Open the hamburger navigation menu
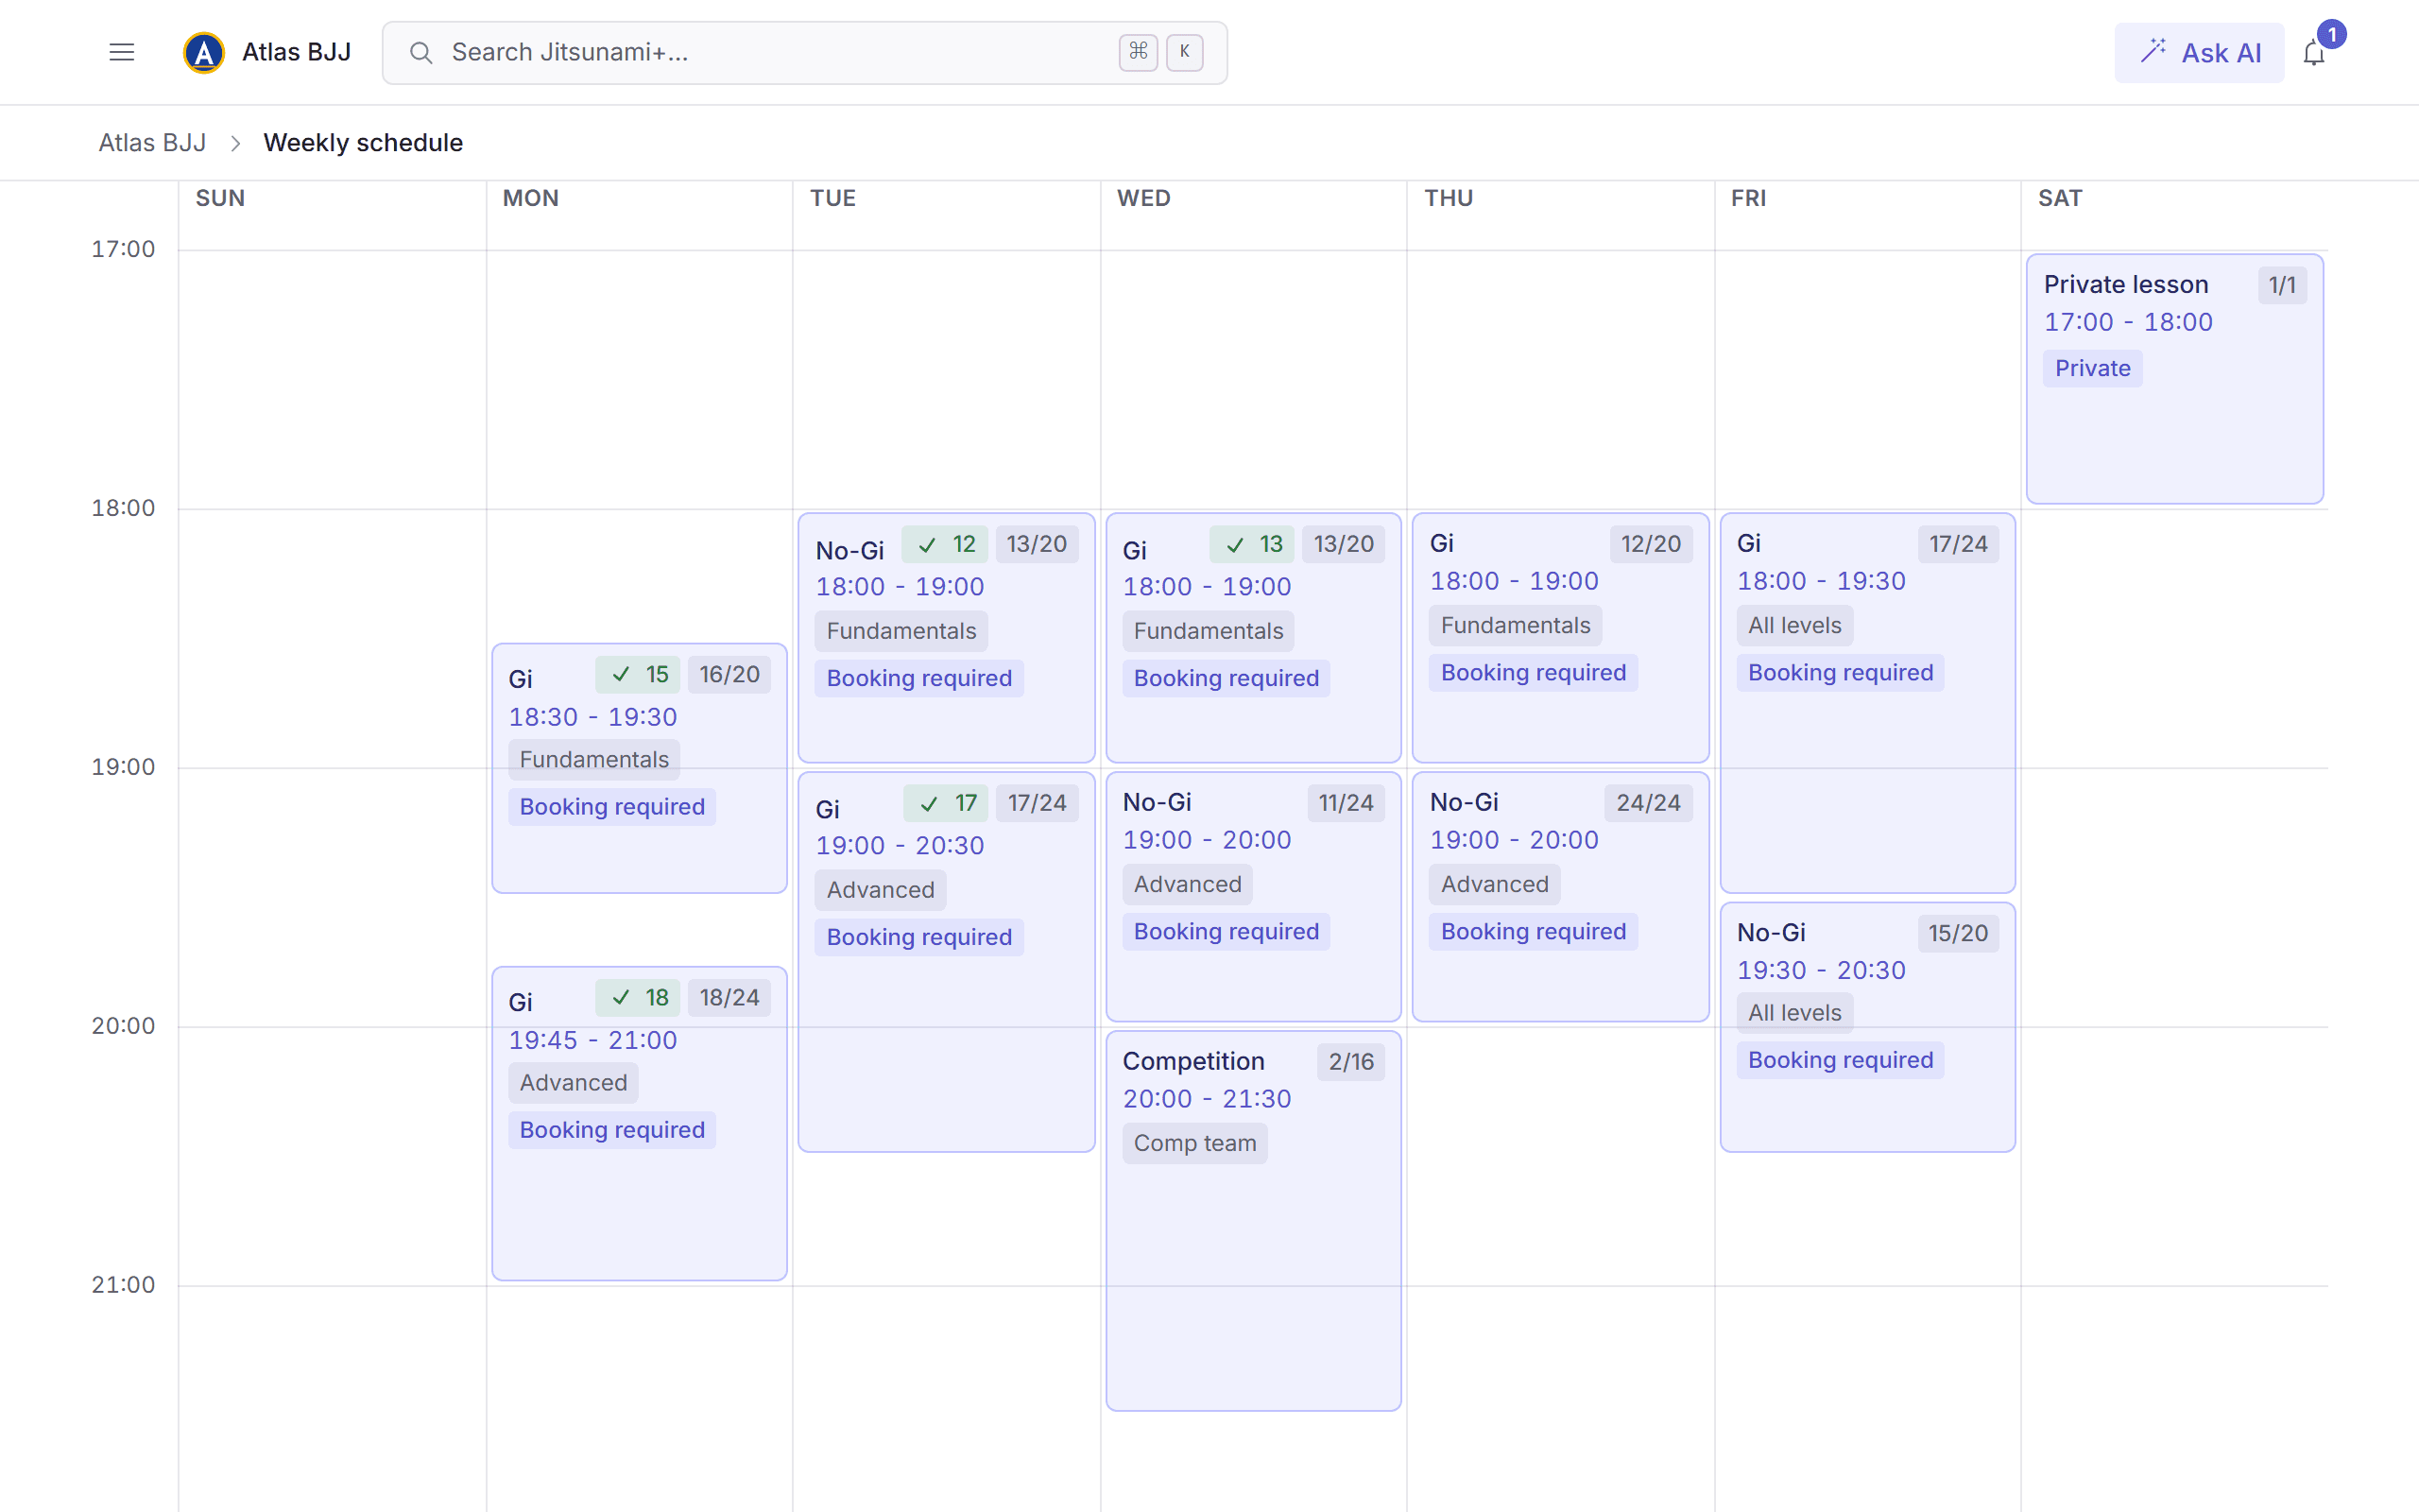2419x1512 pixels. tap(121, 52)
